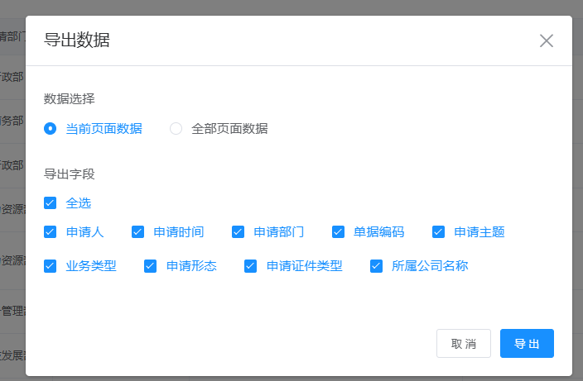583x381 pixels.
Task: Click the 导出数据 dialog title
Action: [x=77, y=40]
